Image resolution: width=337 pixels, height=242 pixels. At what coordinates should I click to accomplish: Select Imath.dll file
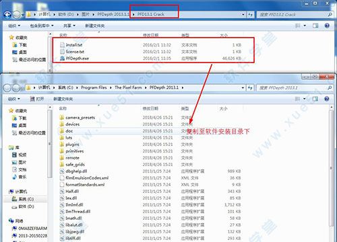pyautogui.click(x=71, y=218)
